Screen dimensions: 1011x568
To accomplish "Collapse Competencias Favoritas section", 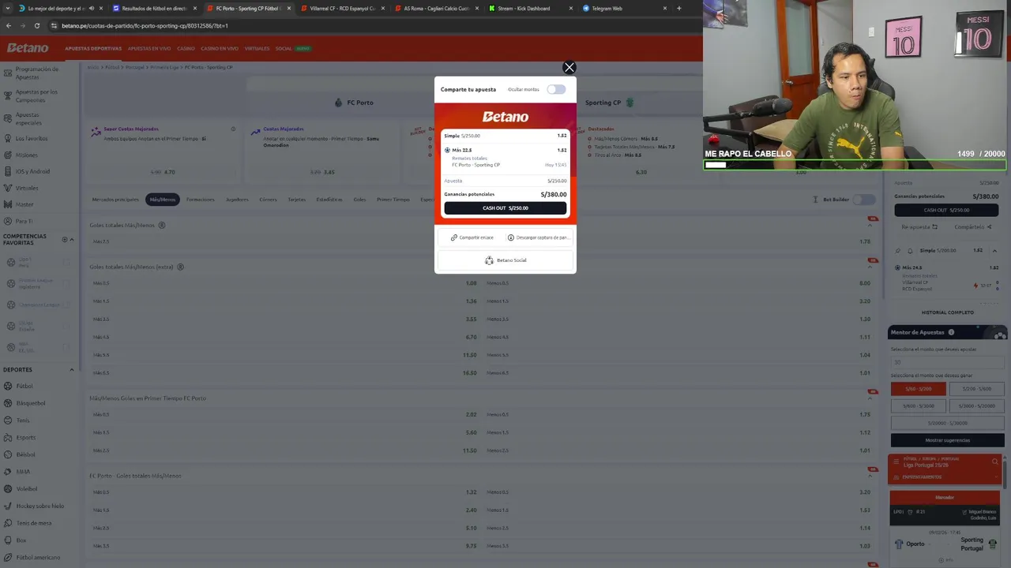I will point(72,239).
